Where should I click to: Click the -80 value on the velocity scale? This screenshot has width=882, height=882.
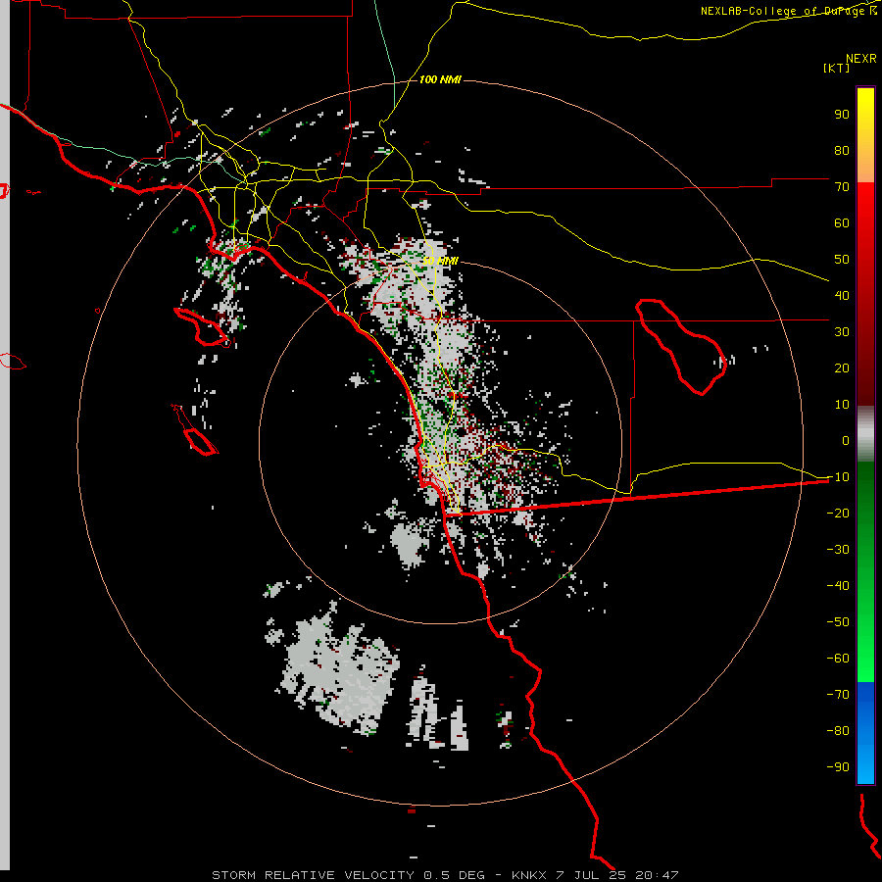pos(838,731)
